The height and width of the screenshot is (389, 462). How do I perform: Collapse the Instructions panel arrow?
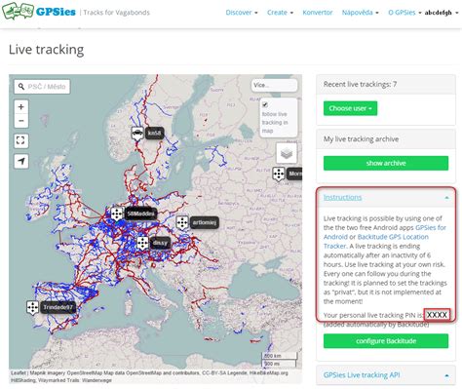tap(446, 198)
